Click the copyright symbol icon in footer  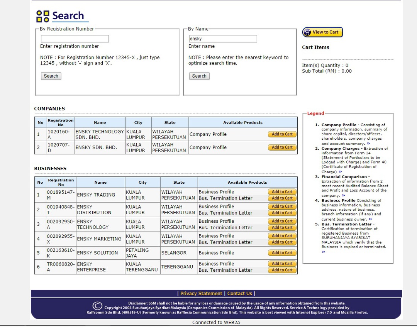click(98, 306)
